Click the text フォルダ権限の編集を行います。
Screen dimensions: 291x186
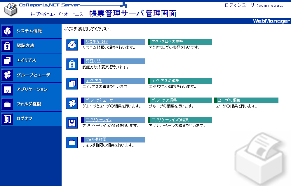[108, 145]
